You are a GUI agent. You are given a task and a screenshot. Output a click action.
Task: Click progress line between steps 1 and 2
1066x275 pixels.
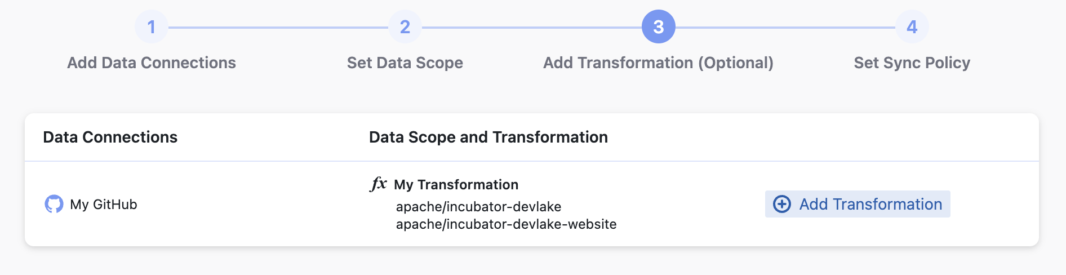coord(278,27)
